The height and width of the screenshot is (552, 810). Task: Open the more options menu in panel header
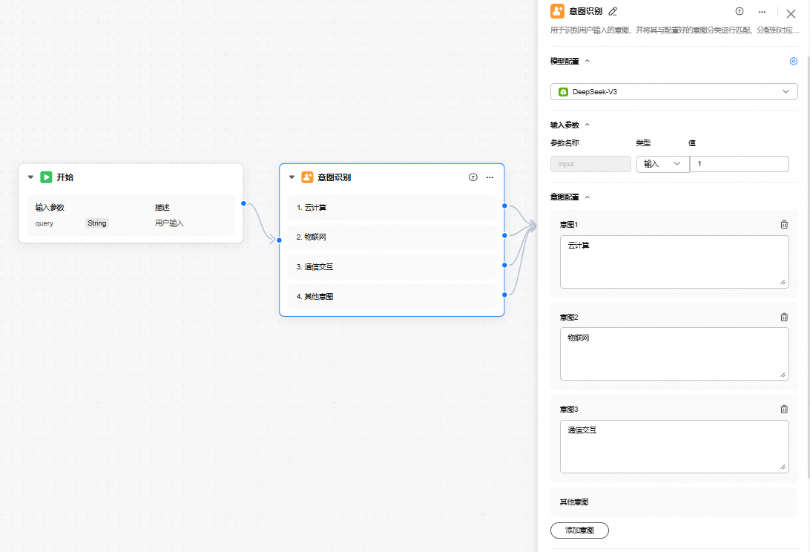pyautogui.click(x=762, y=12)
